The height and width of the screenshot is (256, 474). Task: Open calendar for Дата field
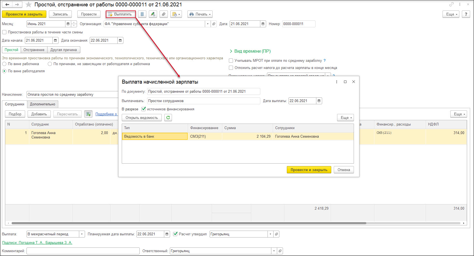263,24
